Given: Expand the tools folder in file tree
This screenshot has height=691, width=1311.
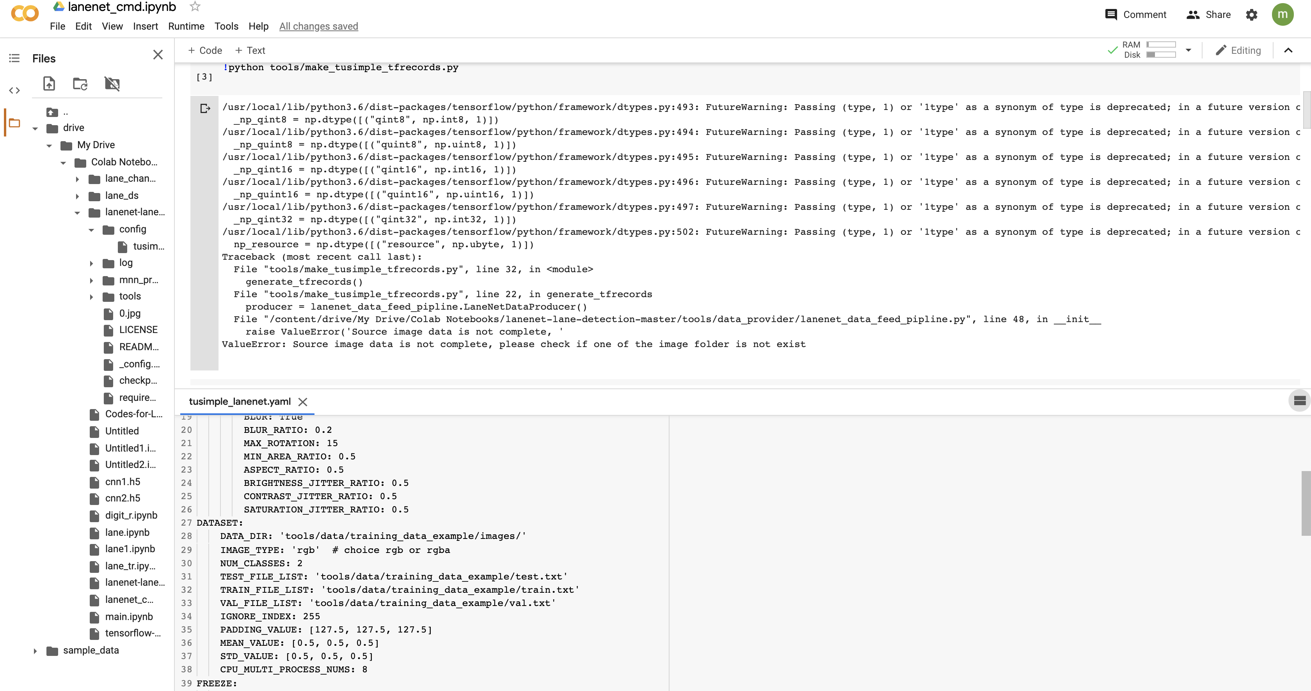Looking at the screenshot, I should click(x=92, y=297).
